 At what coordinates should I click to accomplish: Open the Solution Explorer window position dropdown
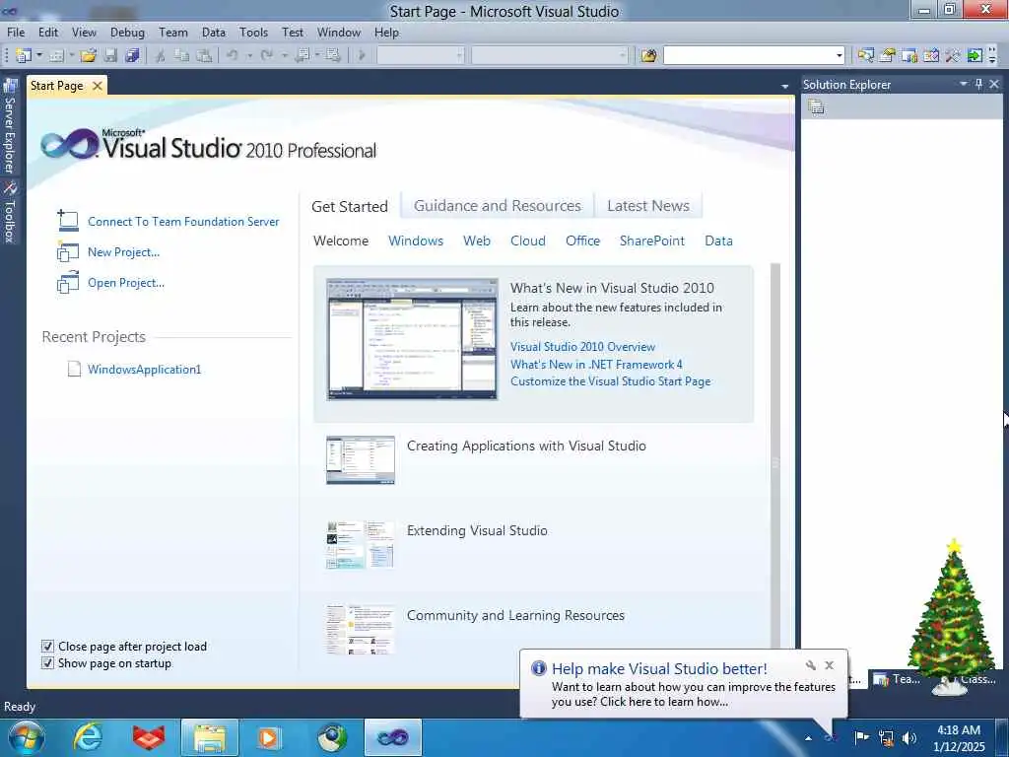click(x=964, y=84)
